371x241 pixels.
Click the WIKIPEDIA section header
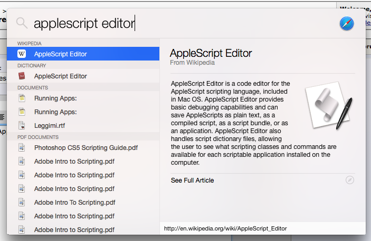click(x=30, y=43)
